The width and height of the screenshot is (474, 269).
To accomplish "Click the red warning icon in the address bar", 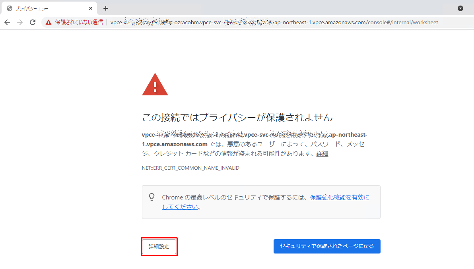I will click(49, 22).
